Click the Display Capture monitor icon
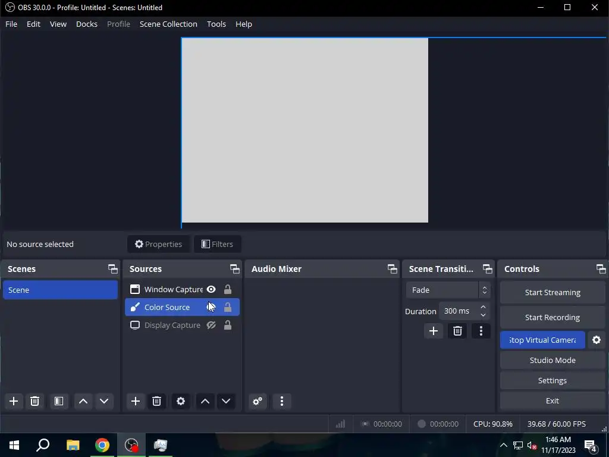The width and height of the screenshot is (609, 457). [135, 325]
